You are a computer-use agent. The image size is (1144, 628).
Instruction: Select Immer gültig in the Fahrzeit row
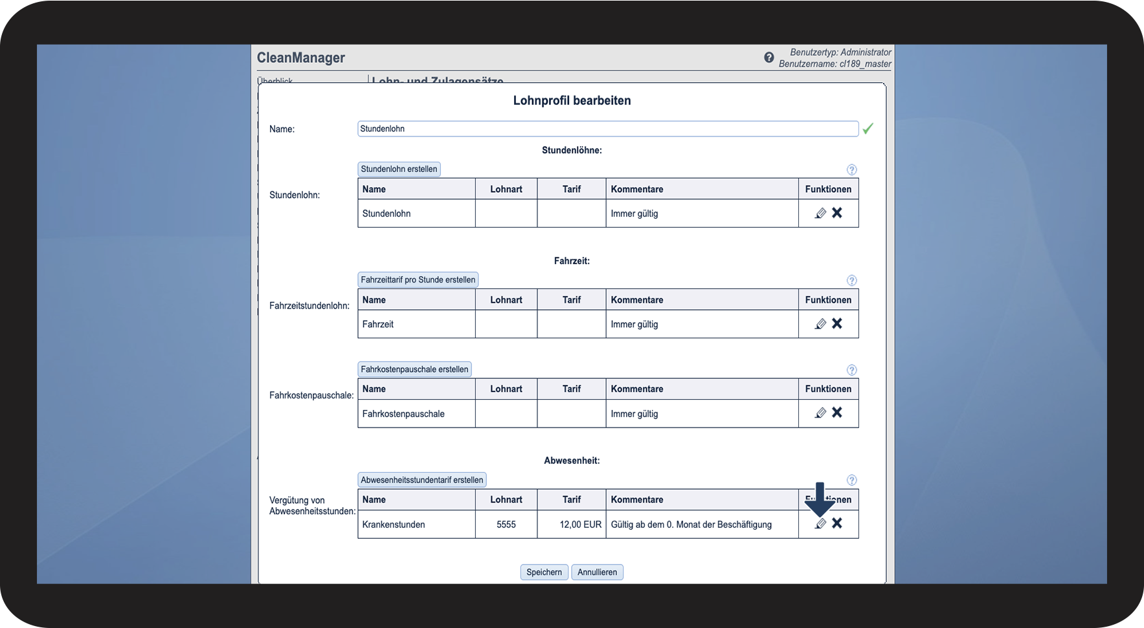click(634, 324)
